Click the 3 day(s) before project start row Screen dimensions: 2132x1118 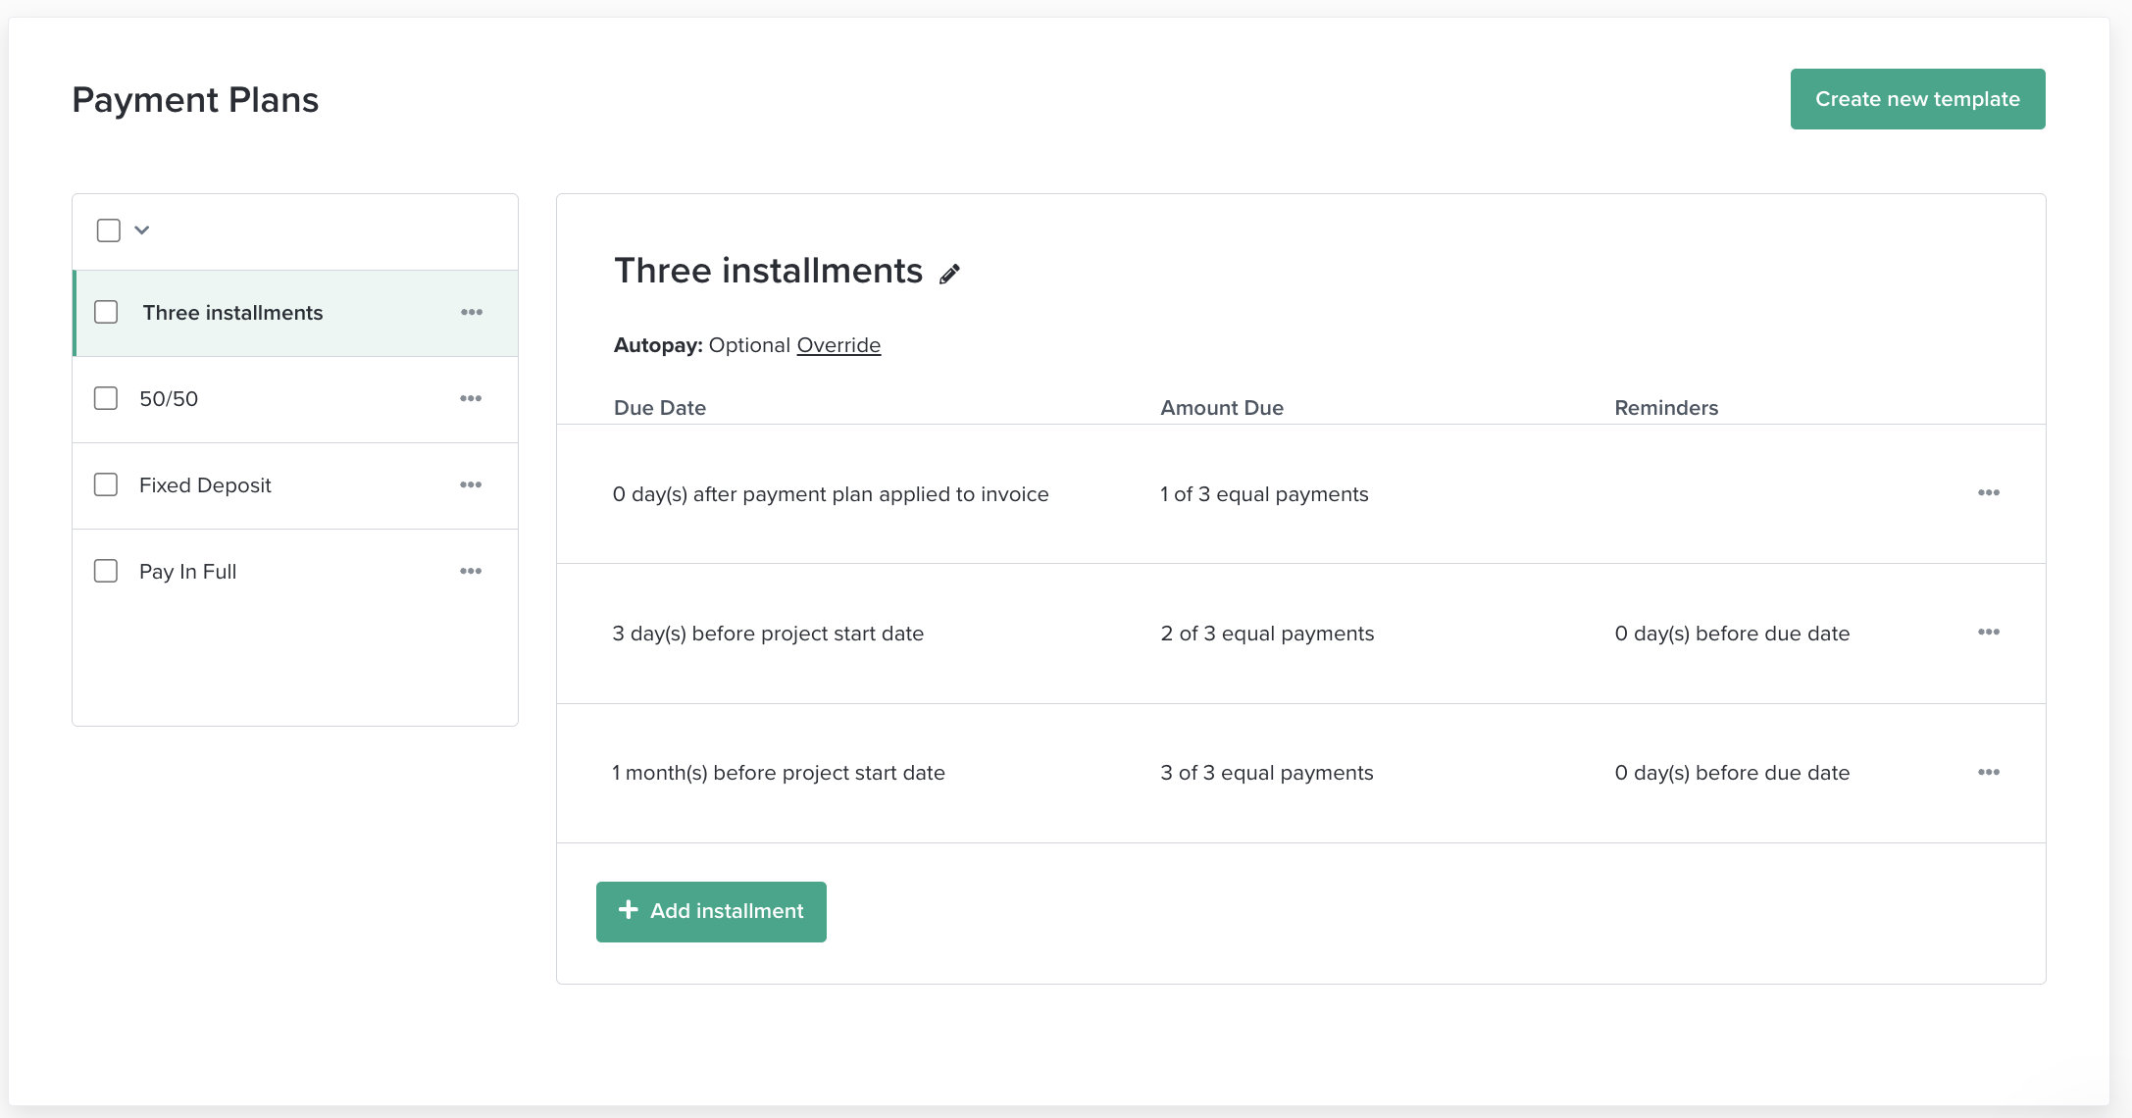tap(768, 634)
